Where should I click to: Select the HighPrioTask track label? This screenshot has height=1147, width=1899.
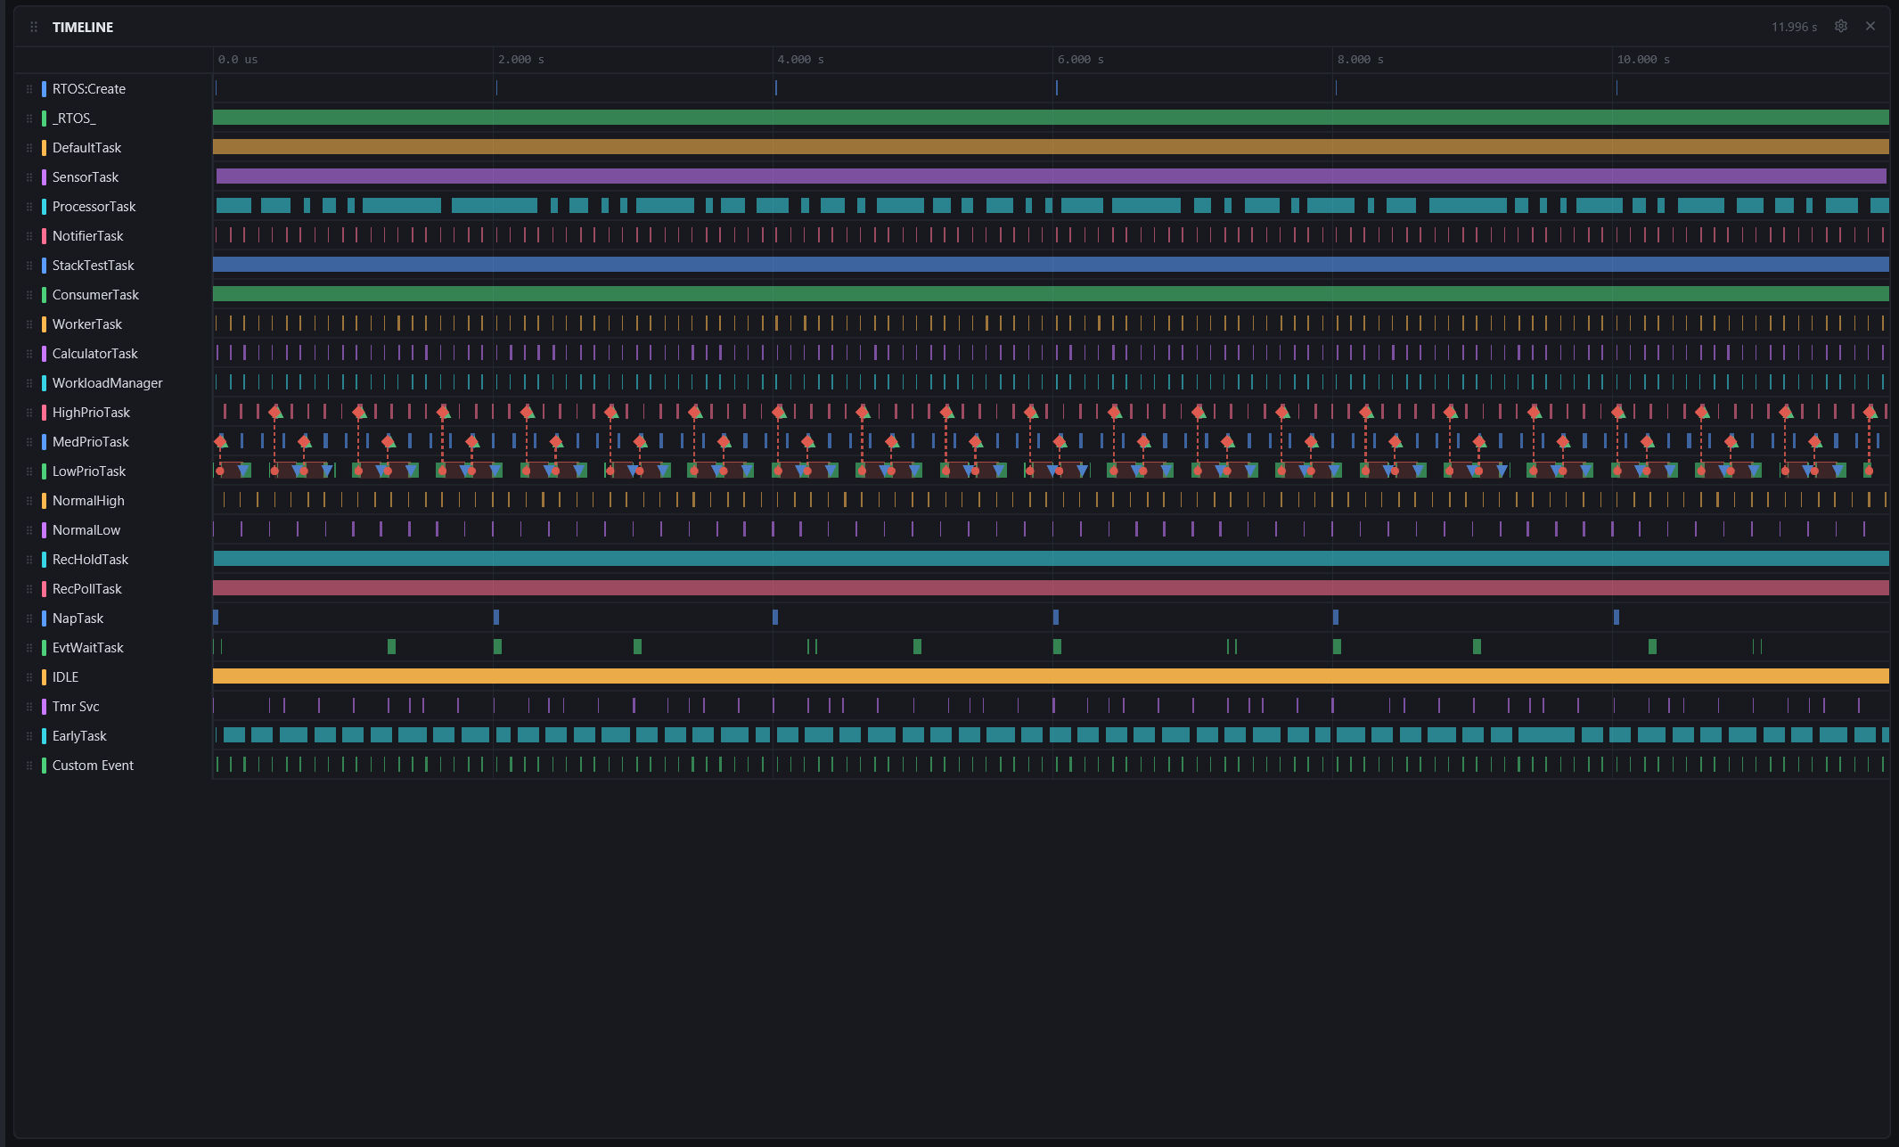(92, 413)
